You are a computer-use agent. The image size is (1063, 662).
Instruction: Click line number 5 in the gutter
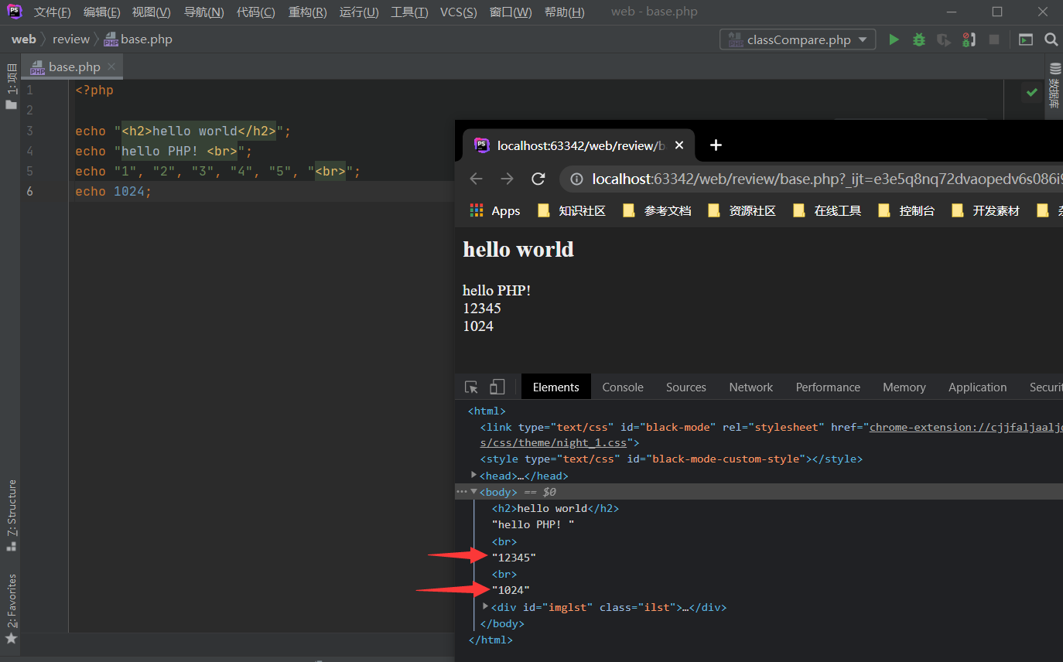click(x=29, y=171)
